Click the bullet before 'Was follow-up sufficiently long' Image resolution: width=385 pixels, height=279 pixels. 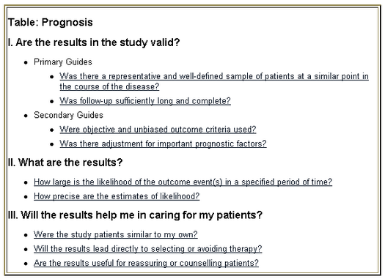(x=51, y=101)
